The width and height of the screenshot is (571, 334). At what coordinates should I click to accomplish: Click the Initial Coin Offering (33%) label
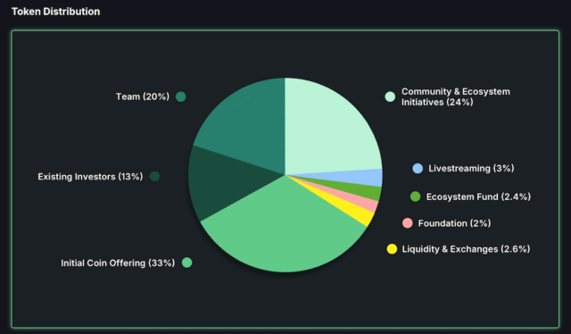point(118,263)
